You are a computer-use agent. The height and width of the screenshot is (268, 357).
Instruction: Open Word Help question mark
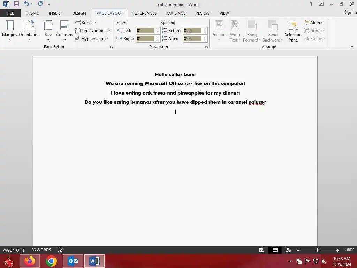pyautogui.click(x=311, y=4)
